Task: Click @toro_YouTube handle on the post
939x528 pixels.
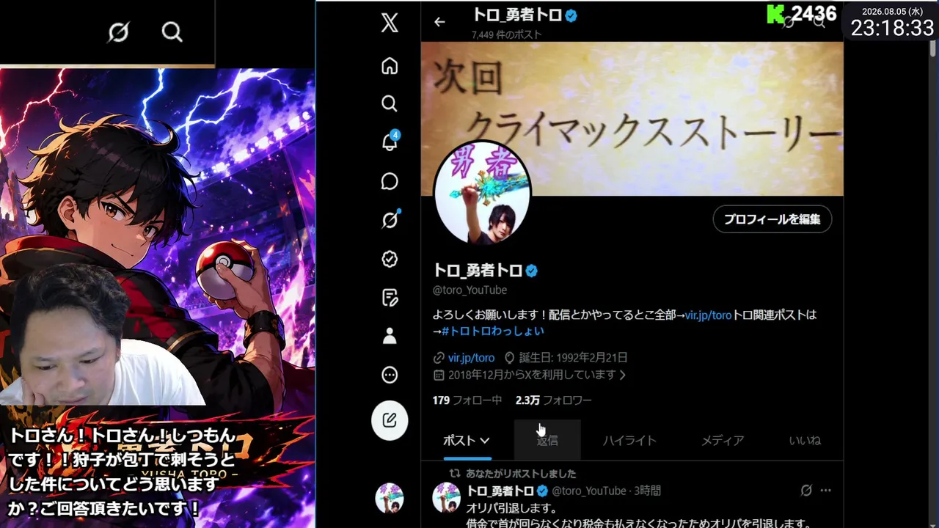Action: pos(589,491)
